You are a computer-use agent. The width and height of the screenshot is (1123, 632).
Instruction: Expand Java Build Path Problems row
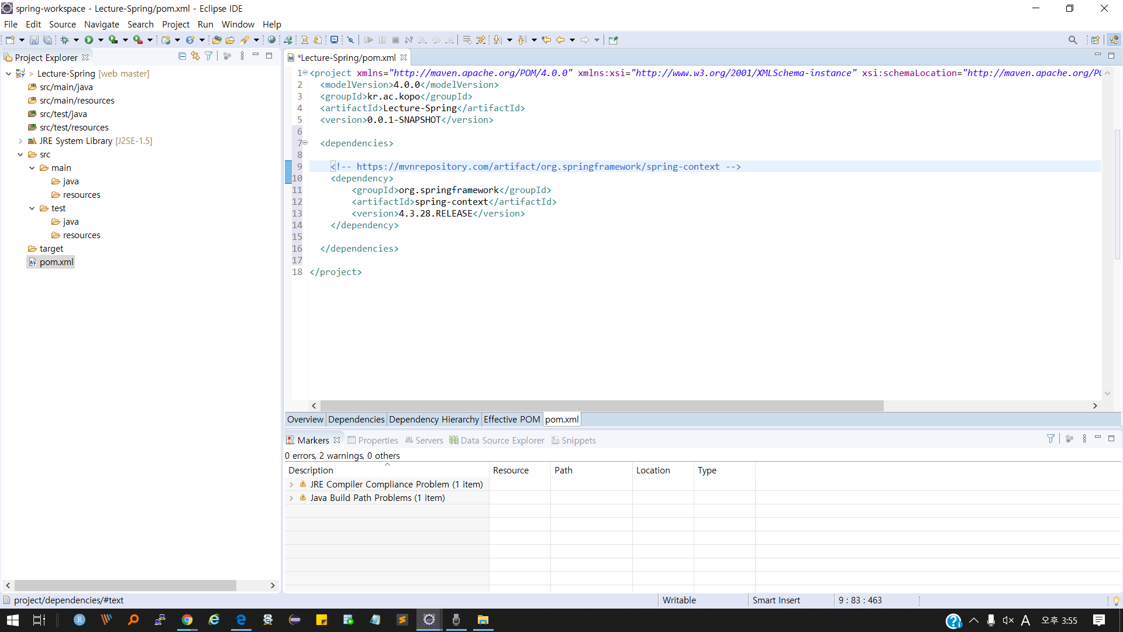(291, 498)
